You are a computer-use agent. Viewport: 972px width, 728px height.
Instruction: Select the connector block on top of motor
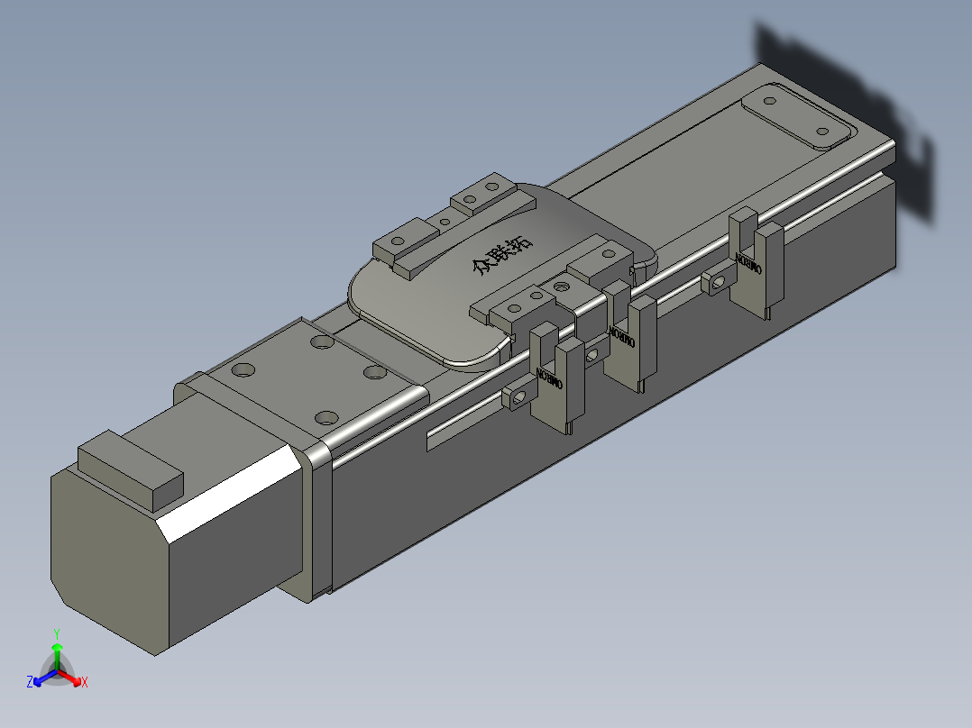tap(131, 469)
